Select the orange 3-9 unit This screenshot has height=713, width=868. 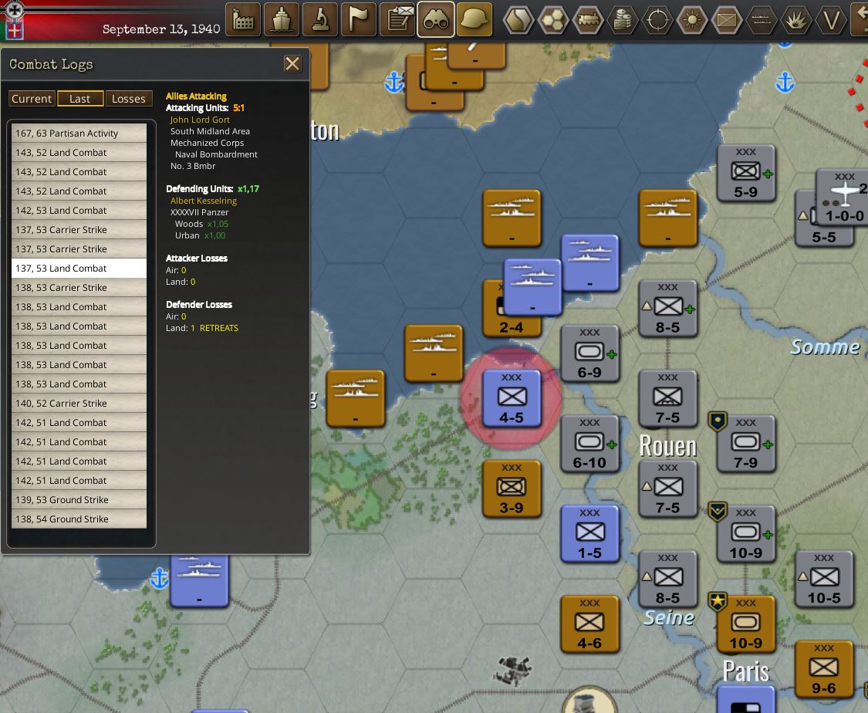tap(512, 488)
